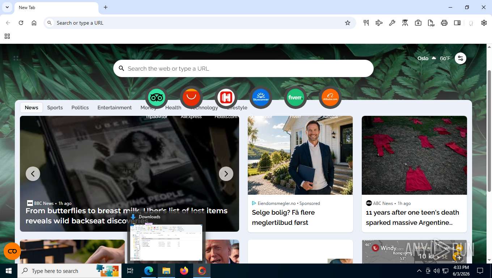Click the graduate student toolbar icon

(405, 23)
